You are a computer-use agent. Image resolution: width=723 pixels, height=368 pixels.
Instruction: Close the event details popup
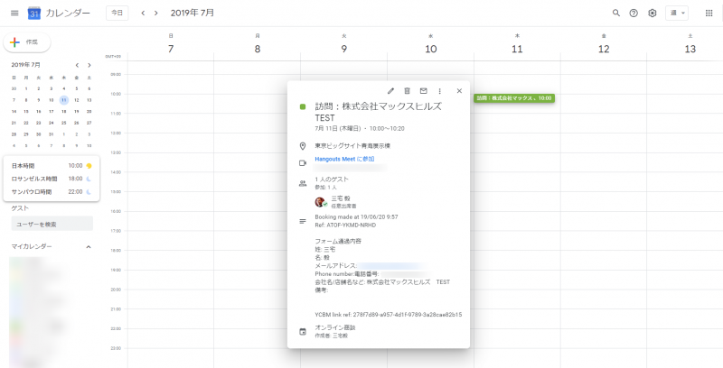coord(459,91)
